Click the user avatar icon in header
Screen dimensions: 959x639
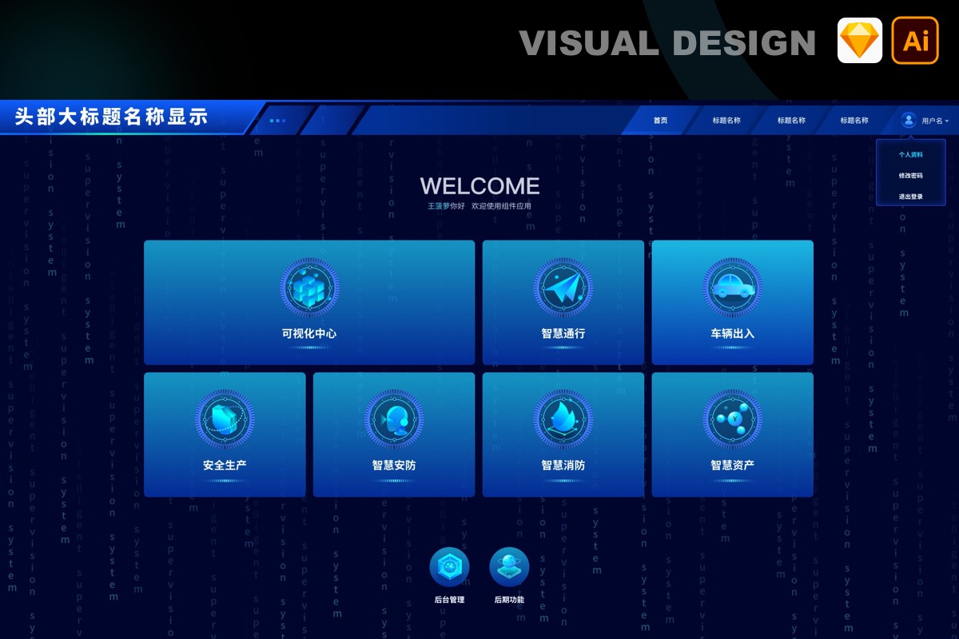point(908,121)
